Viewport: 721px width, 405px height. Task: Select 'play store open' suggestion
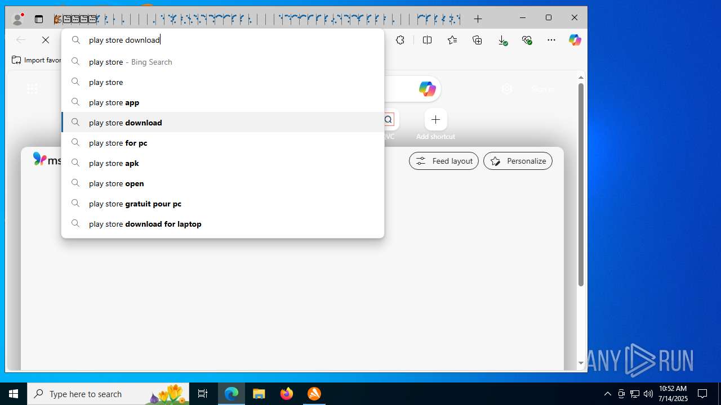[222, 183]
